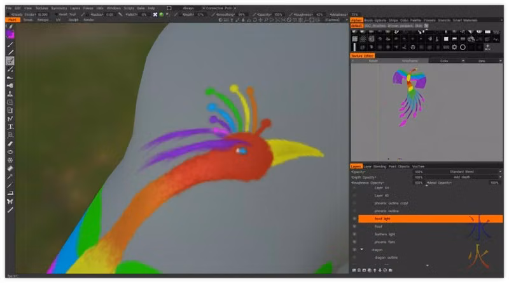Open the Symmetry menu
Viewport: 509px width, 283px height.
tap(59, 8)
